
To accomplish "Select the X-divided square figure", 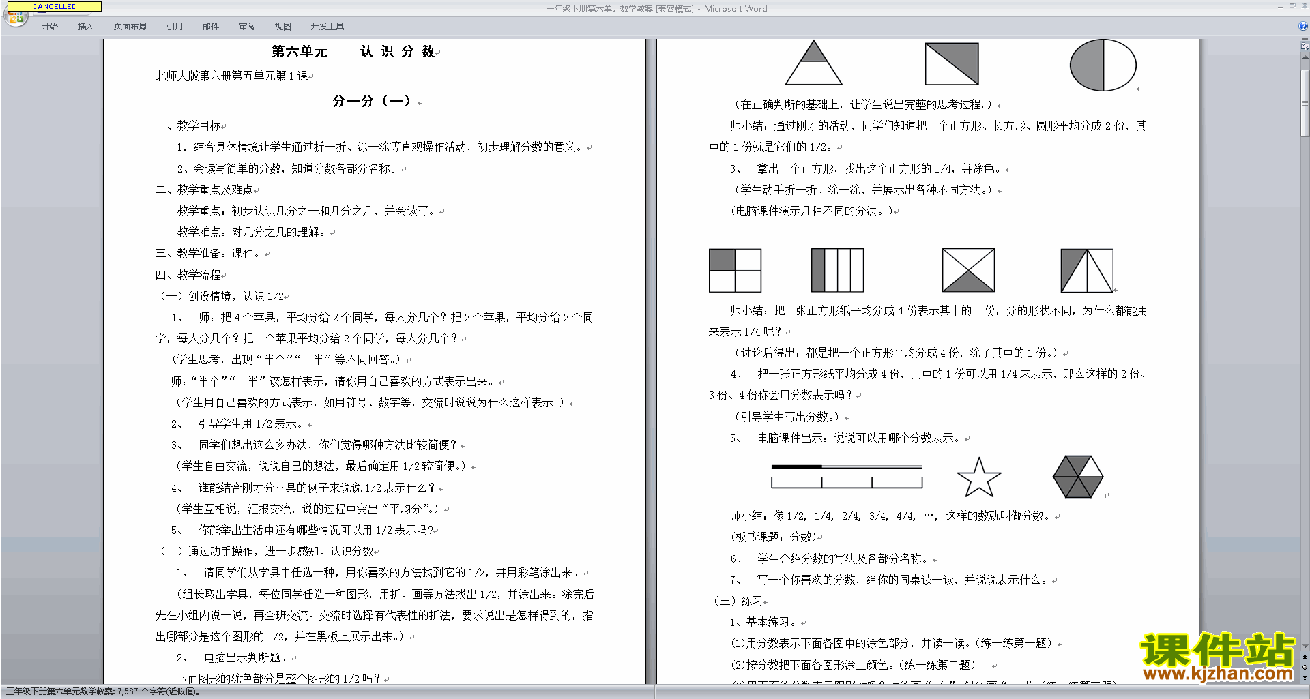I will (x=968, y=271).
